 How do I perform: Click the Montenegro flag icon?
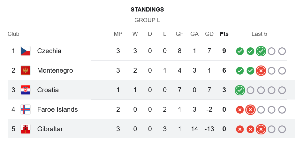26,70
